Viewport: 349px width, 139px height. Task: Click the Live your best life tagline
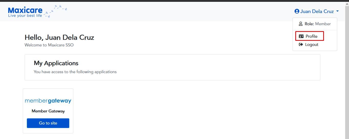(x=25, y=16)
